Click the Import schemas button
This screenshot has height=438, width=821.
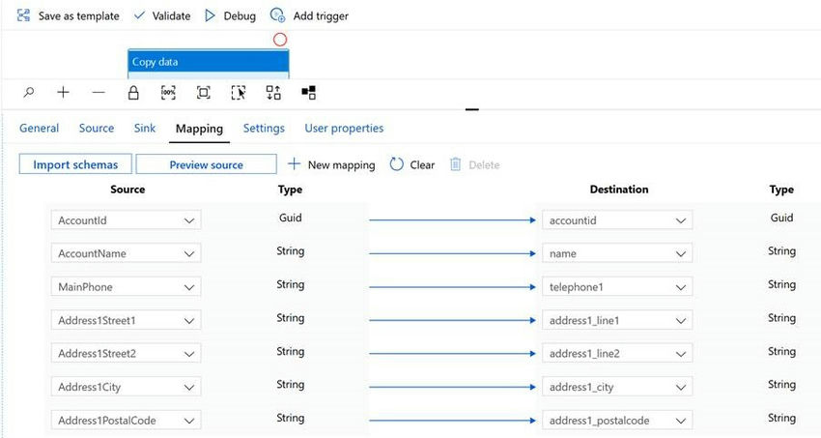coord(75,164)
